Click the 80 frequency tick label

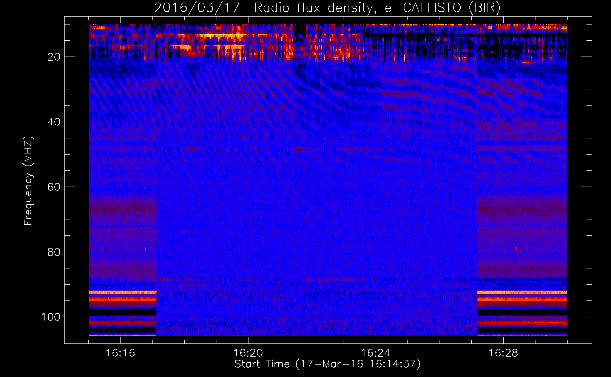[54, 252]
